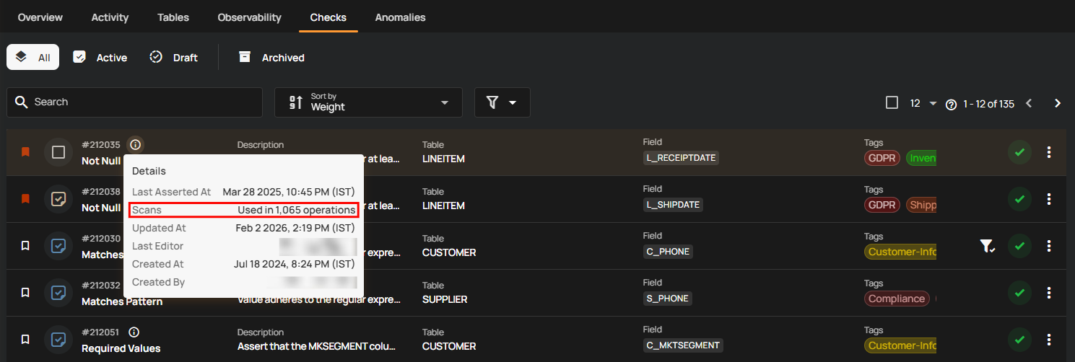Click the Customer-Info tag on C_MKTSEGMENT row
The image size is (1075, 362).
coord(900,345)
